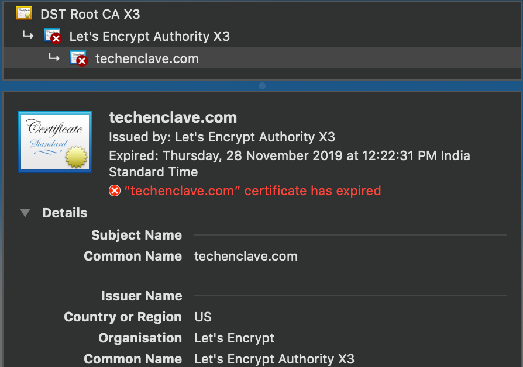Screen dimensions: 523x367
Task: Click the Country or Region value US
Action: [203, 317]
